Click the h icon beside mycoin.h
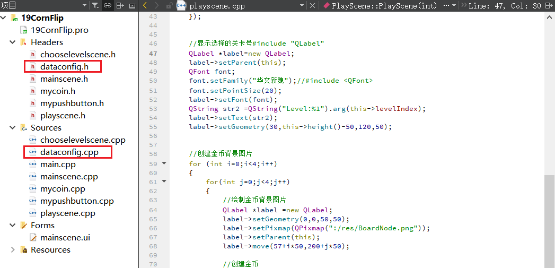The height and width of the screenshot is (268, 555). pyautogui.click(x=33, y=91)
